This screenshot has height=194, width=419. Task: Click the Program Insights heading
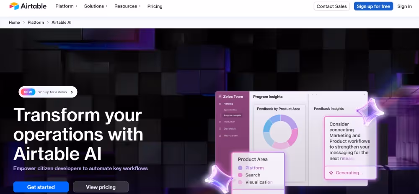(x=268, y=97)
